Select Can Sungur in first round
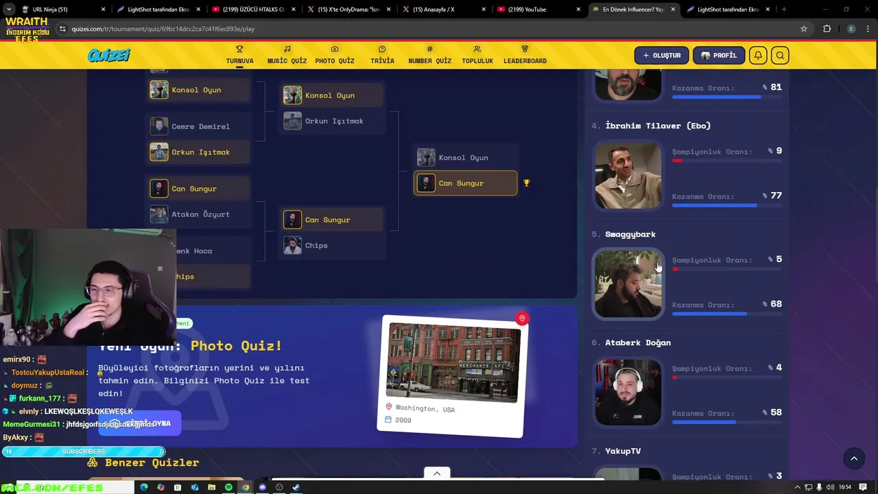Screen dimensions: 878x494 [x=199, y=189]
